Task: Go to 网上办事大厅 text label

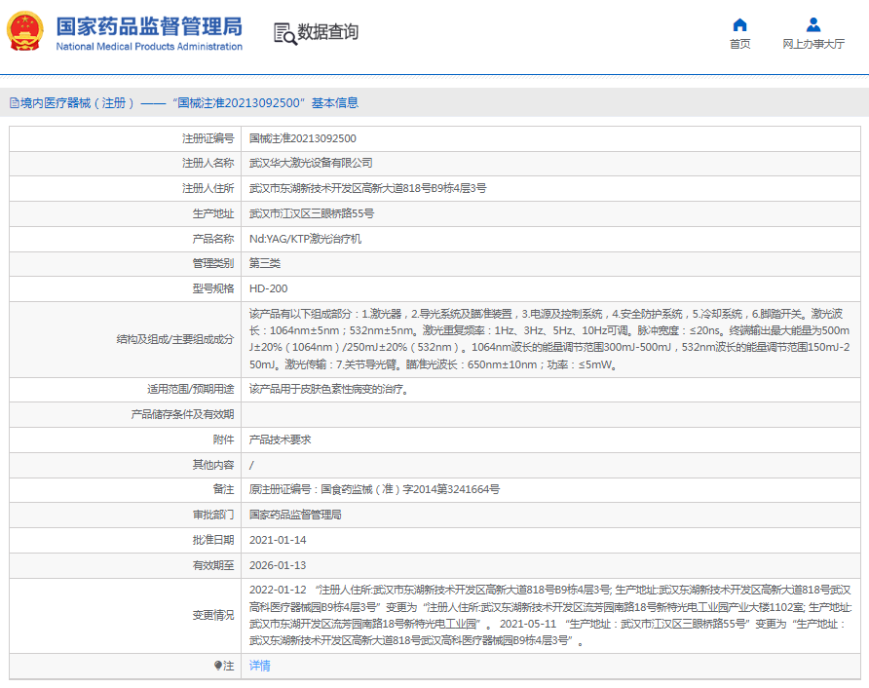Action: point(813,44)
